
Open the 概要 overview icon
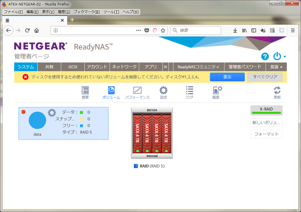(85, 92)
